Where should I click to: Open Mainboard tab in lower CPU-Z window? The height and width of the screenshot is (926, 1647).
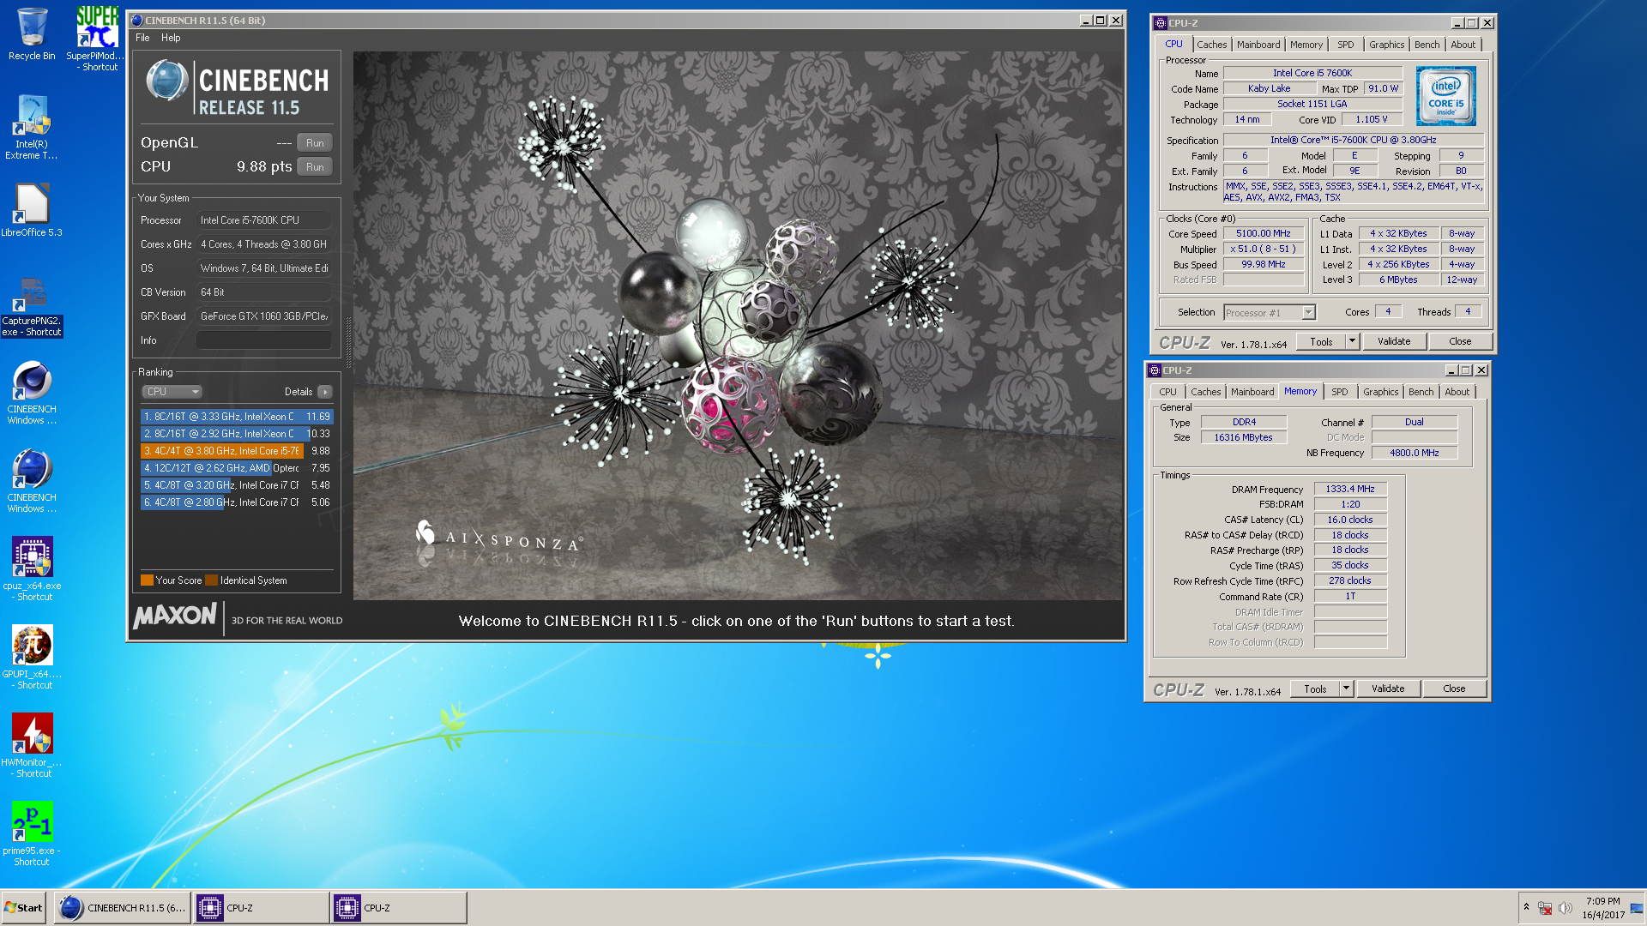pyautogui.click(x=1252, y=392)
